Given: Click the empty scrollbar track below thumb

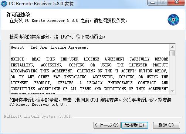Looking at the screenshot, I should click(x=172, y=72).
